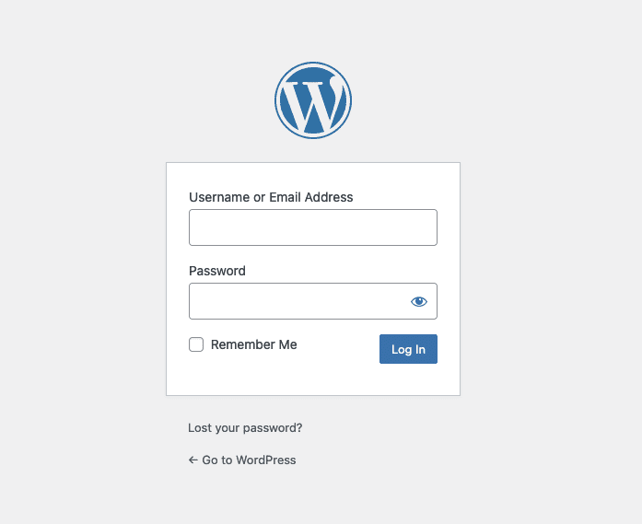This screenshot has width=642, height=524.
Task: Click the WordPress logo
Action: coord(313,100)
